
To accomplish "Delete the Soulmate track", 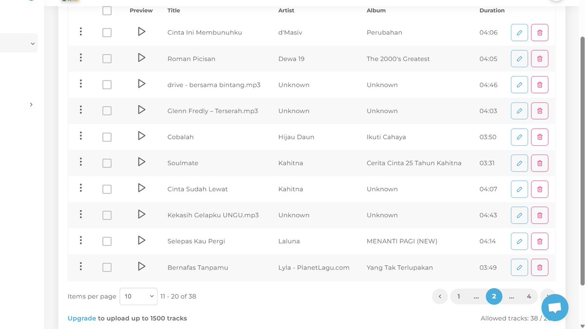I will pos(540,163).
